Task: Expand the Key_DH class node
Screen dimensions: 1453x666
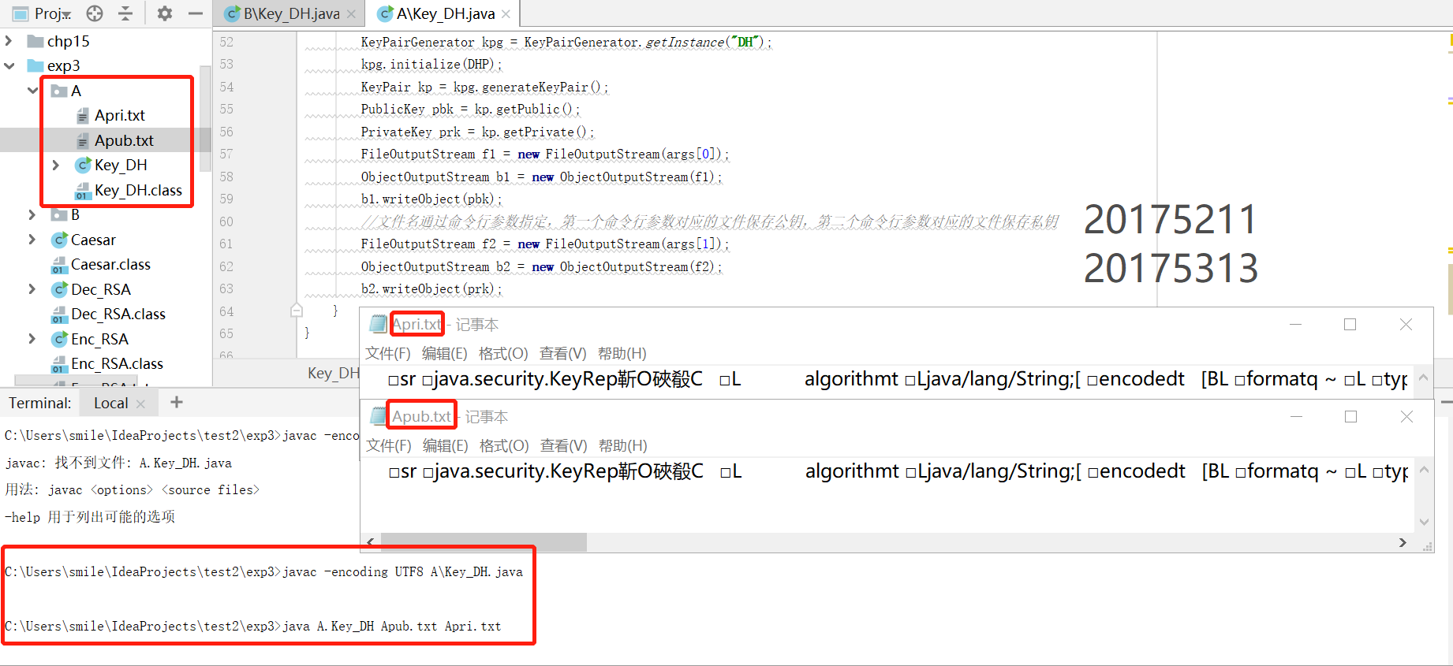Action: point(55,165)
